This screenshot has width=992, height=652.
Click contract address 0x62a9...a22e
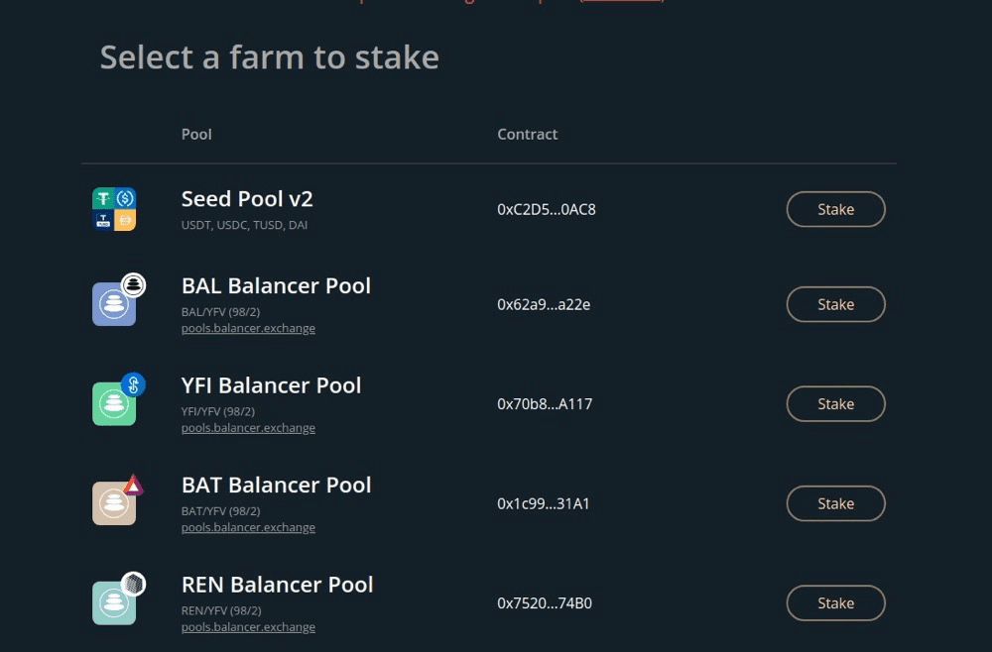pos(544,305)
